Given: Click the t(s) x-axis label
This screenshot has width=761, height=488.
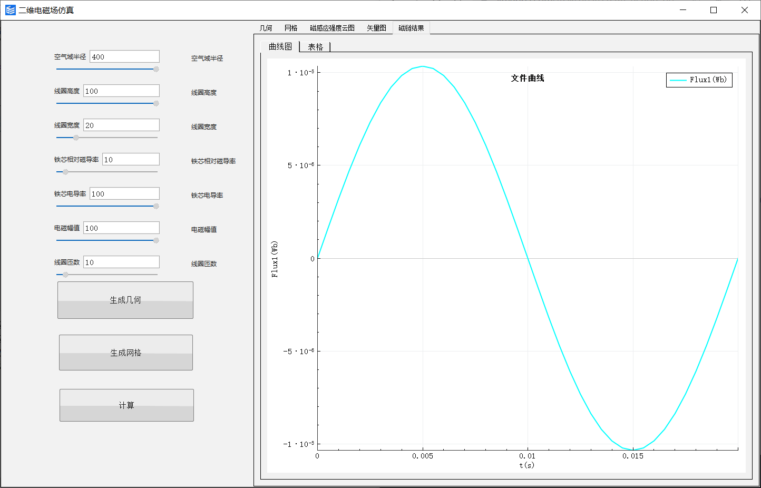Looking at the screenshot, I should pos(526,465).
